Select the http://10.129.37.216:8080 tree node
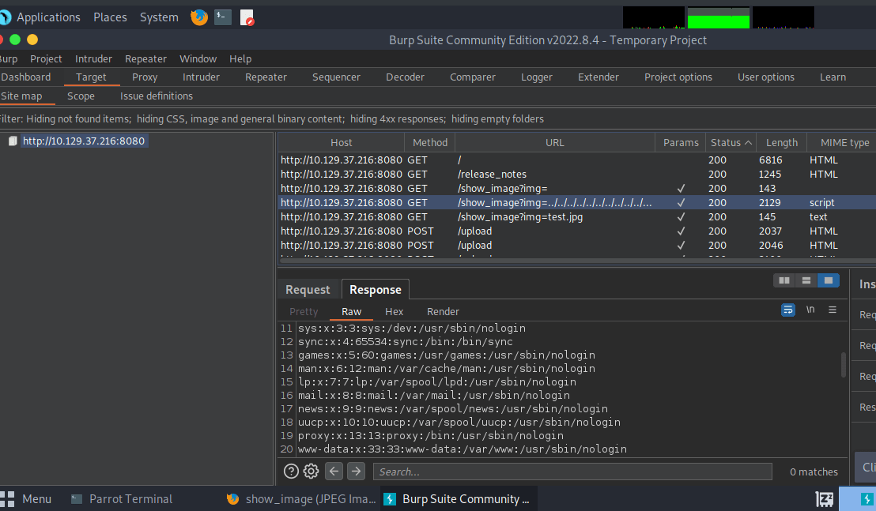Viewport: 876px width, 511px height. pos(84,141)
